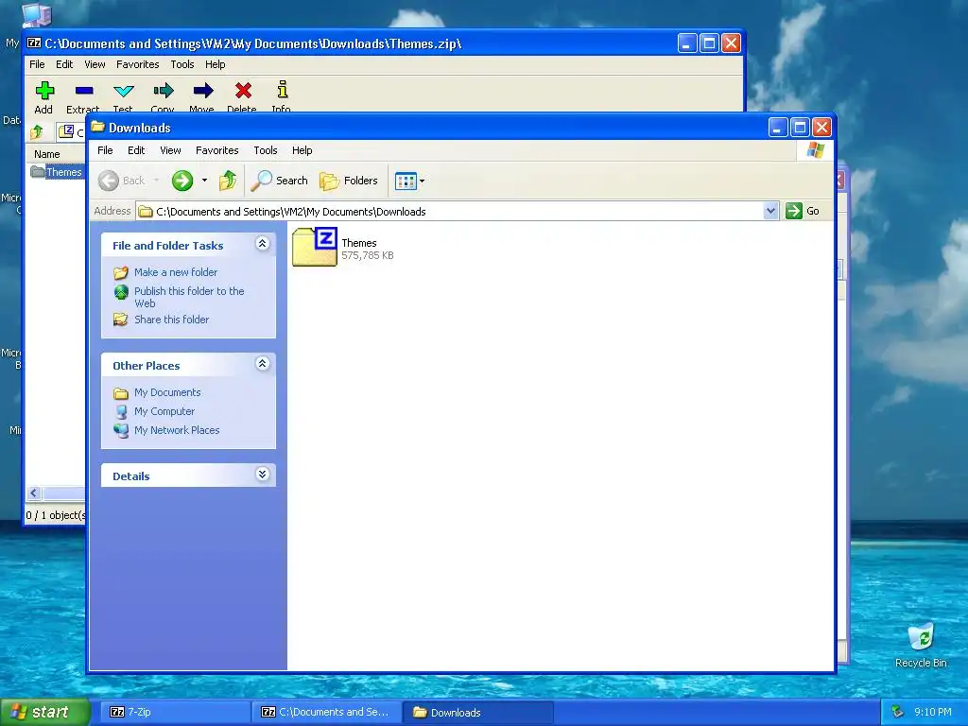968x726 pixels.
Task: Click the Go button next to address
Action: (x=803, y=211)
